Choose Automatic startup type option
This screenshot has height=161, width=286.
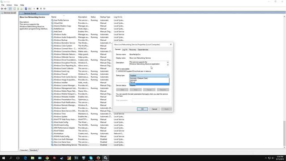point(149,80)
